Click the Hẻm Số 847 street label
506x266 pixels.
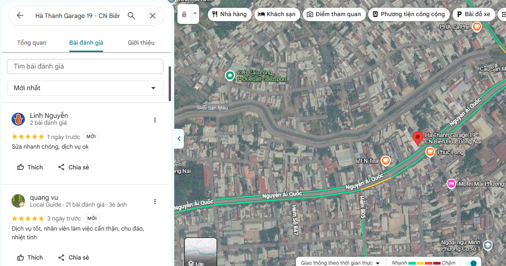click(295, 220)
